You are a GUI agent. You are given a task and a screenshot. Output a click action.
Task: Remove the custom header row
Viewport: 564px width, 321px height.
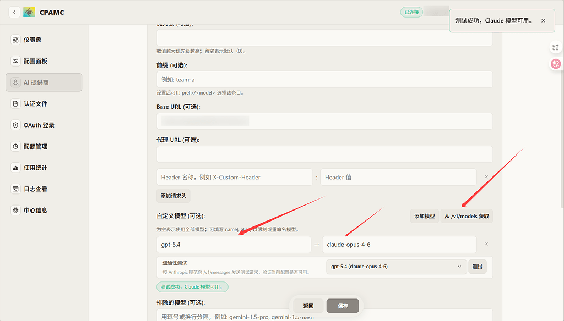point(486,176)
